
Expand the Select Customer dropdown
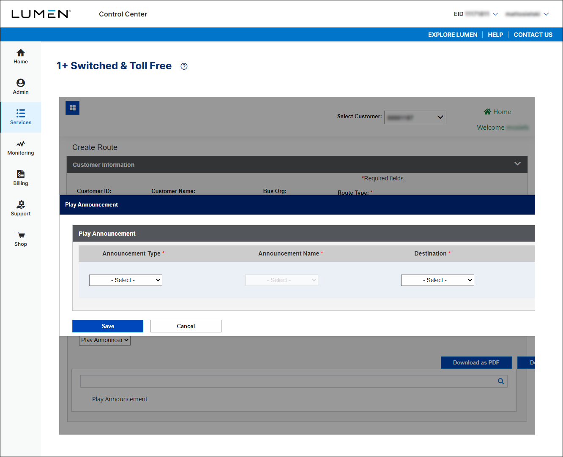[x=415, y=117]
